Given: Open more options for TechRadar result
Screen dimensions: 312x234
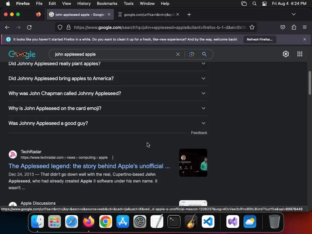Looking at the screenshot, I should (x=113, y=158).
